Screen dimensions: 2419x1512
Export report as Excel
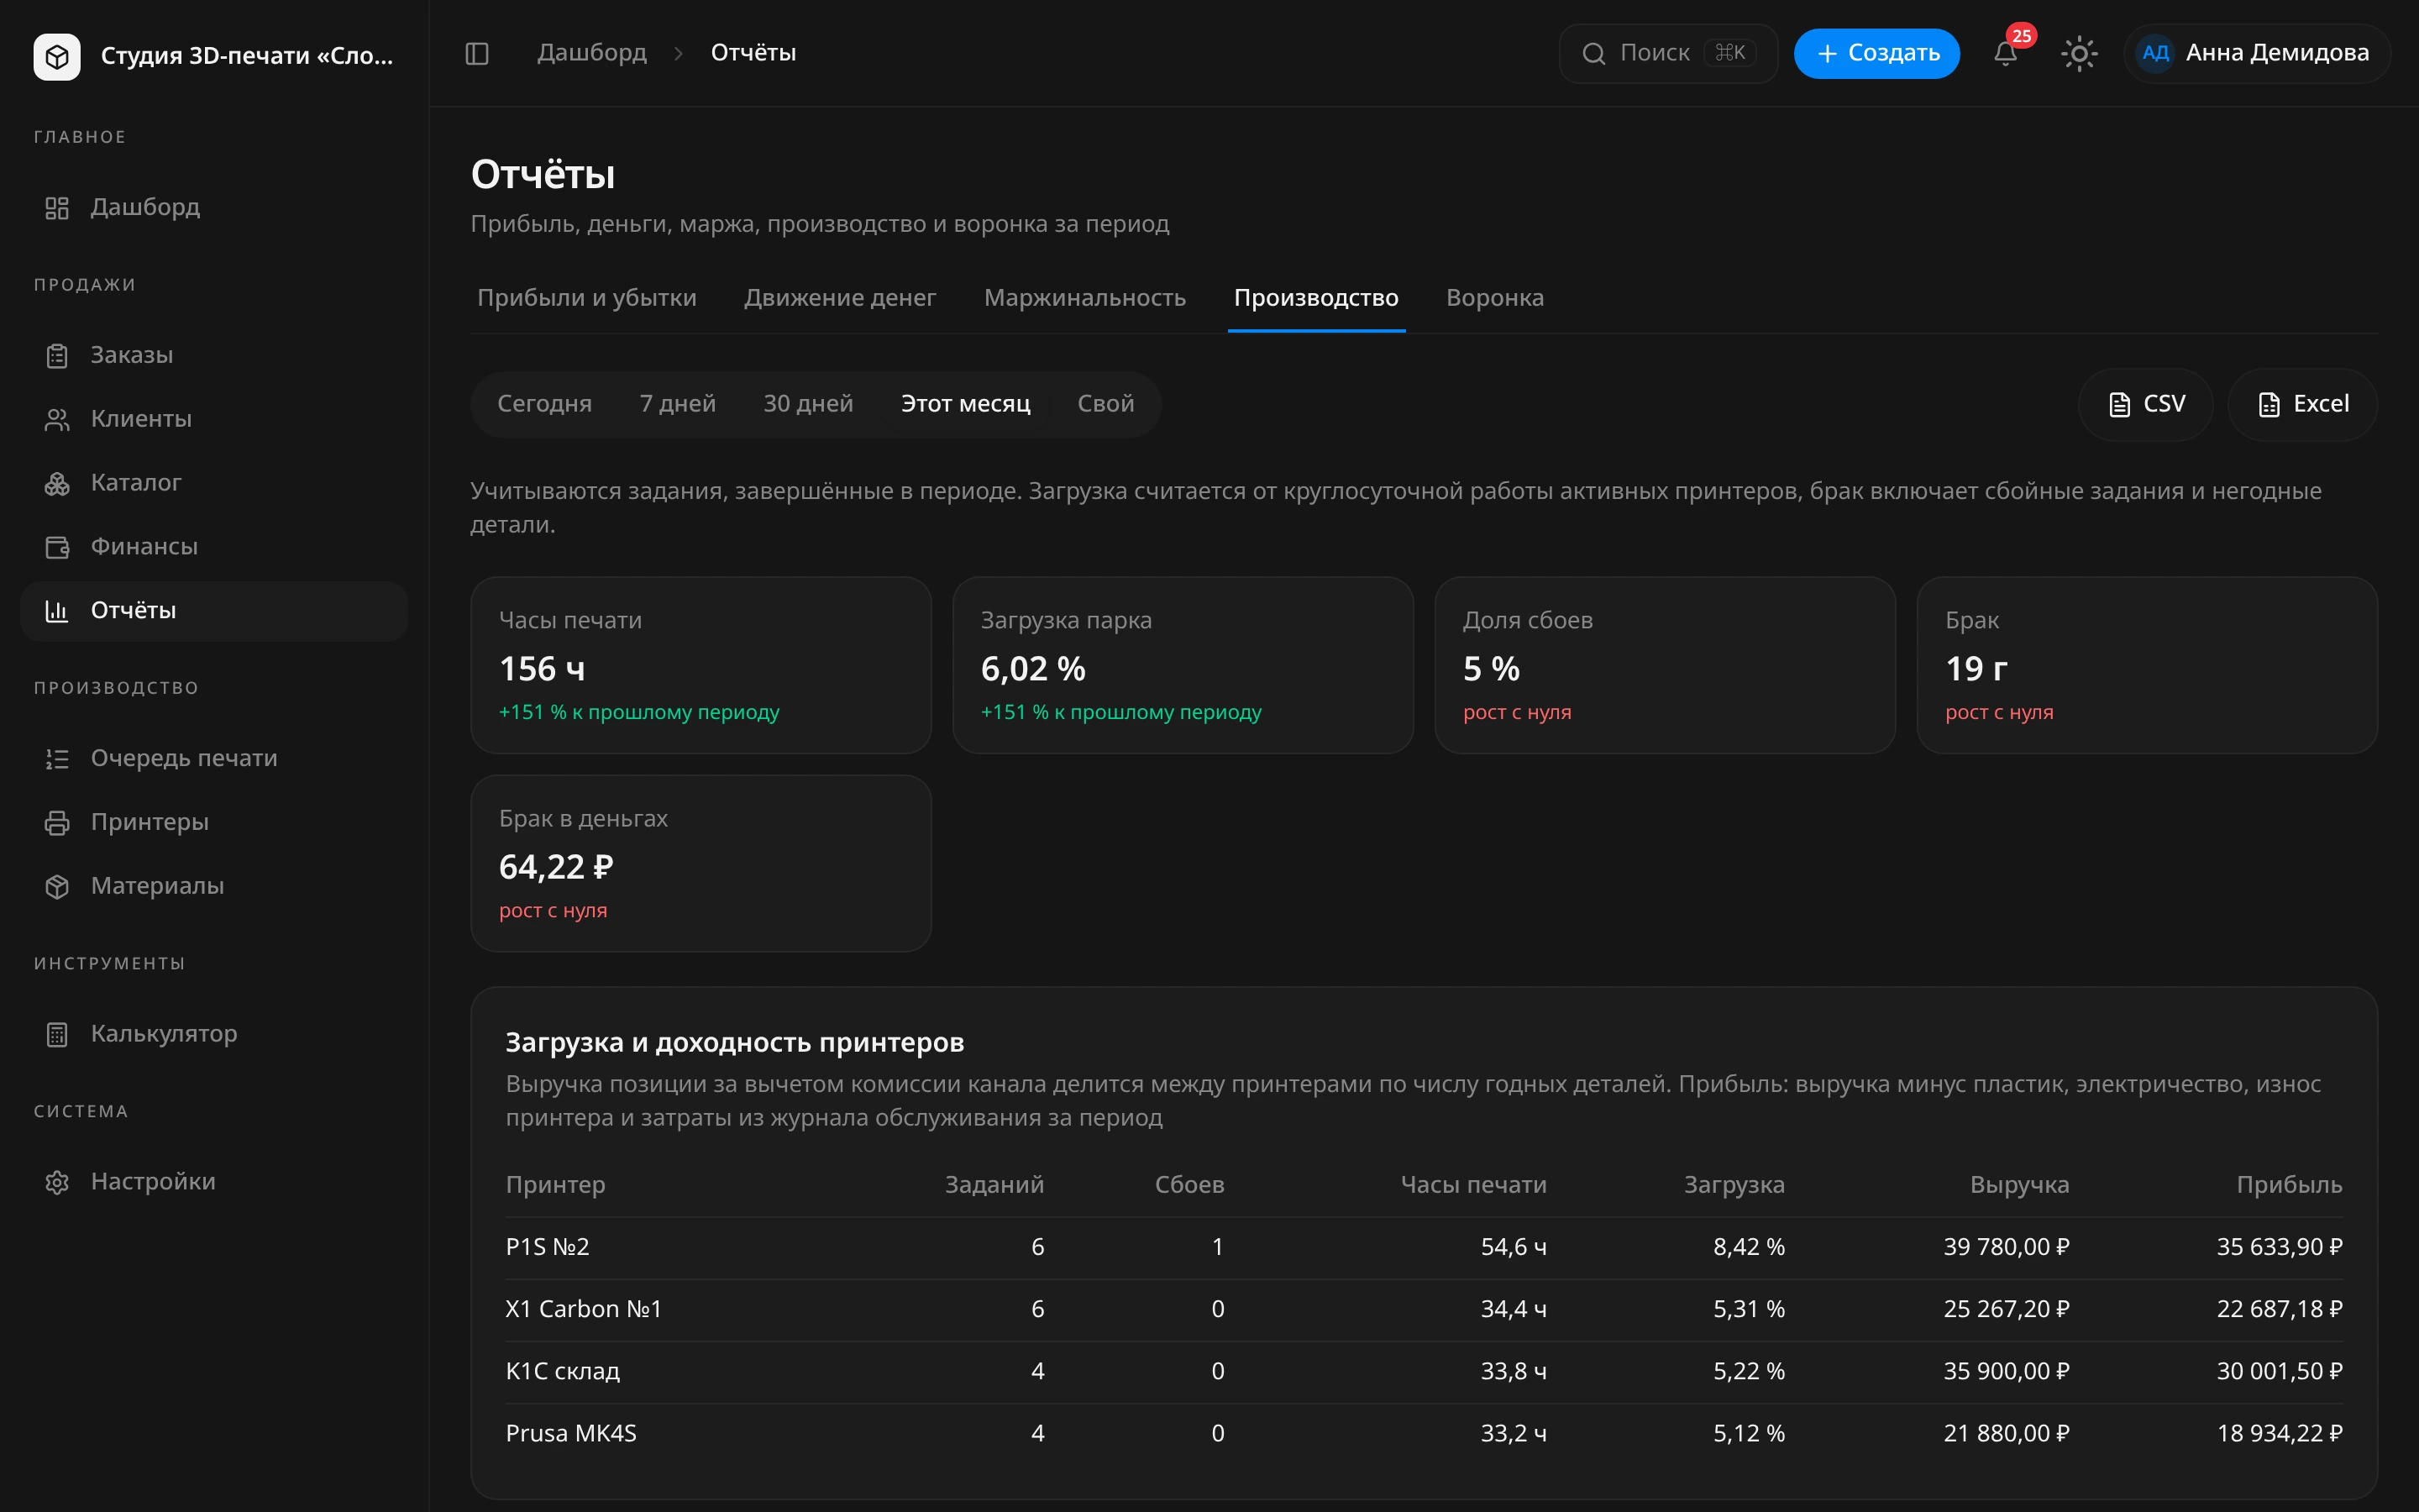click(x=2302, y=404)
